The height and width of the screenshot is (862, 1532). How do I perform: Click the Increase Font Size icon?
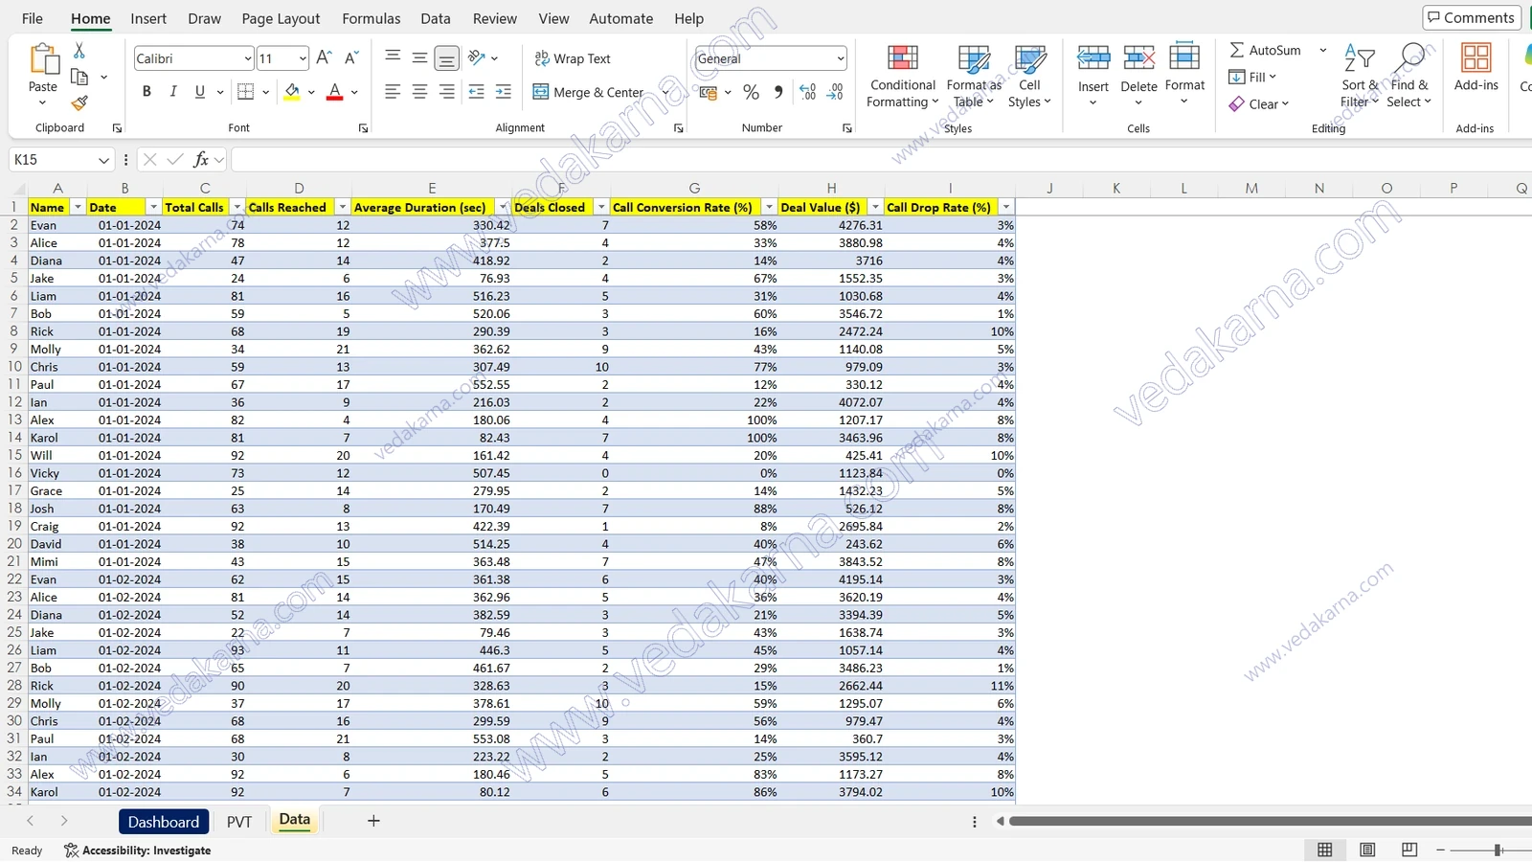(324, 58)
